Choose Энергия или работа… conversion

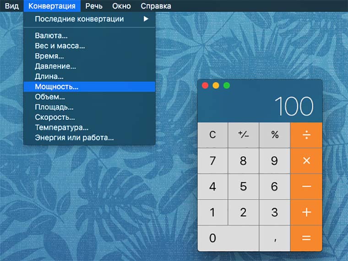click(89, 138)
